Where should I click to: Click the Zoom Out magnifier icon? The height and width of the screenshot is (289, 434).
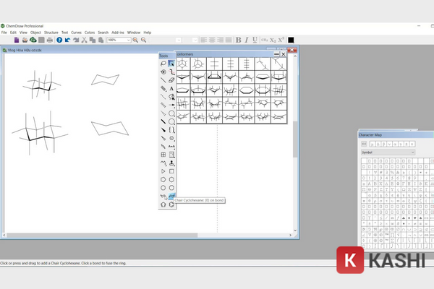[x=144, y=40]
